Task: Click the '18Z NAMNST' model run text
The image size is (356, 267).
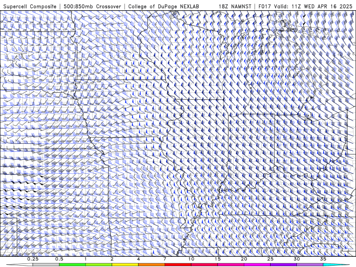Action: 235,6
